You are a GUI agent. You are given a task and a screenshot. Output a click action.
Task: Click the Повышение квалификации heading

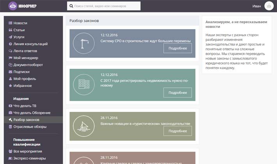click(x=27, y=142)
